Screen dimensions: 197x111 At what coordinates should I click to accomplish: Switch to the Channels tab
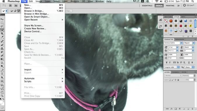[x=175, y=72]
